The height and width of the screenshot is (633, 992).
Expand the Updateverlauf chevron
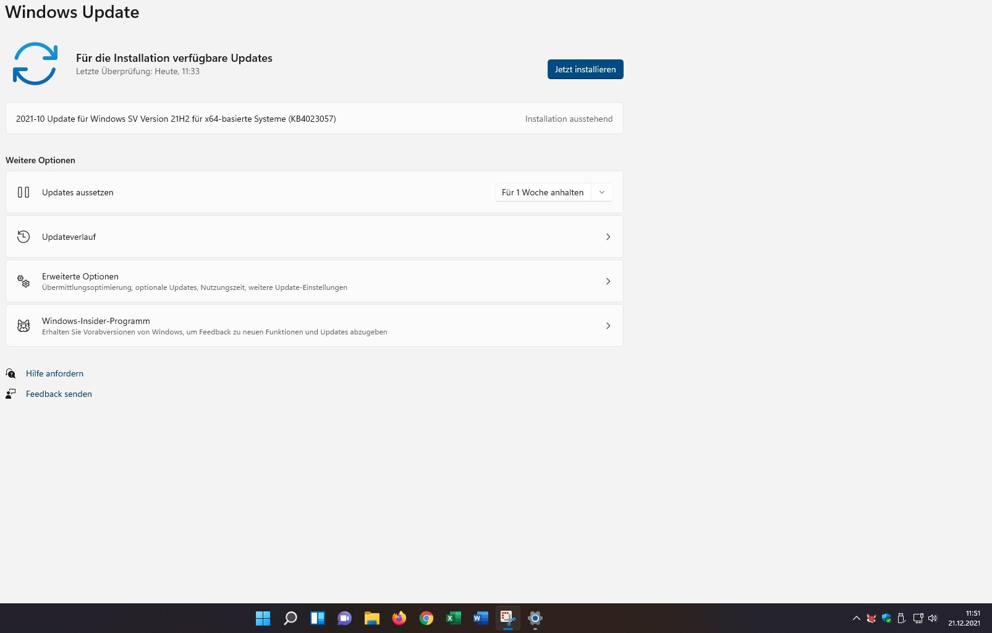pos(608,237)
